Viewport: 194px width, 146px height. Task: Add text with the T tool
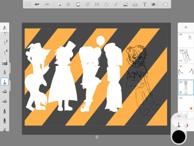click(144, 5)
